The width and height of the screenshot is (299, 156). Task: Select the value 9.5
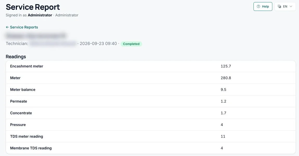click(224, 90)
